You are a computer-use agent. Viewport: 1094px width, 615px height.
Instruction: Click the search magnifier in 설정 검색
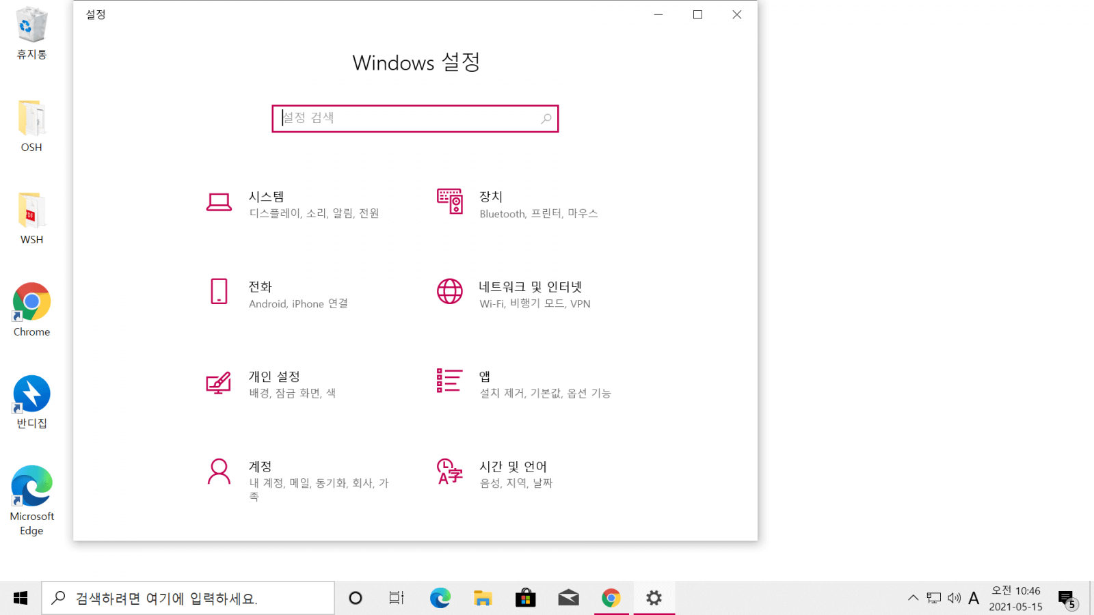point(546,119)
